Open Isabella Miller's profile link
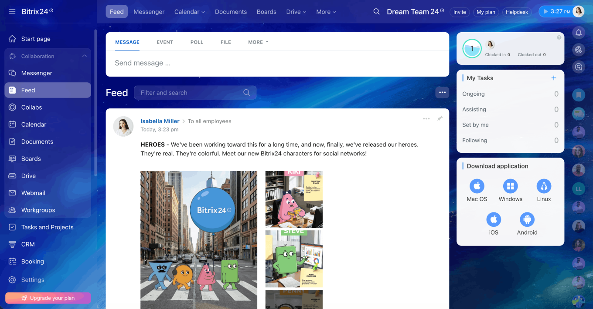The height and width of the screenshot is (309, 593). [160, 121]
